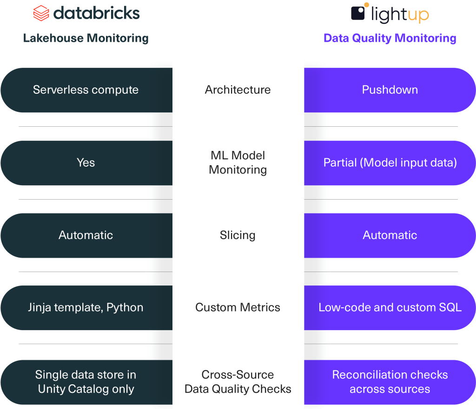Click the Custom Metrics row label
The height and width of the screenshot is (409, 476).
238,308
